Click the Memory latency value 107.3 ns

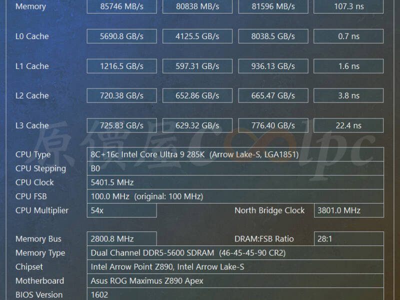click(348, 6)
